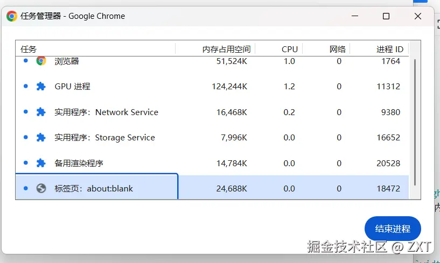Click memory value 124,244K
Viewport: 440px width, 263px height.
229,87
